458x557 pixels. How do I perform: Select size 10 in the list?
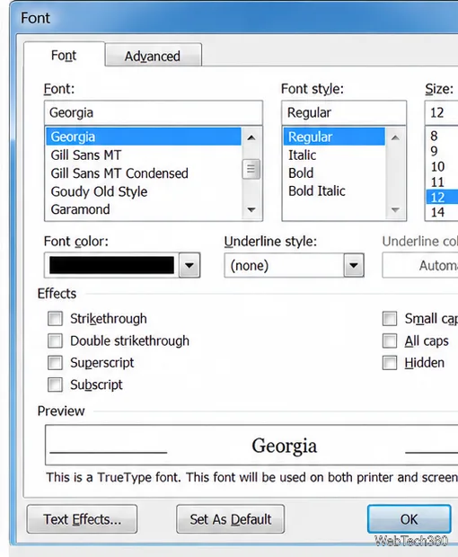tap(442, 166)
